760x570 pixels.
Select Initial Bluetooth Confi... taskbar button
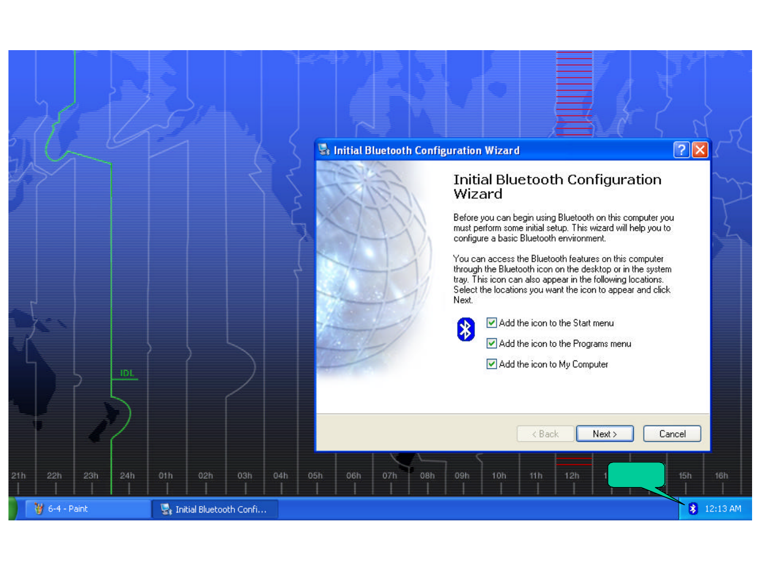[x=215, y=509]
